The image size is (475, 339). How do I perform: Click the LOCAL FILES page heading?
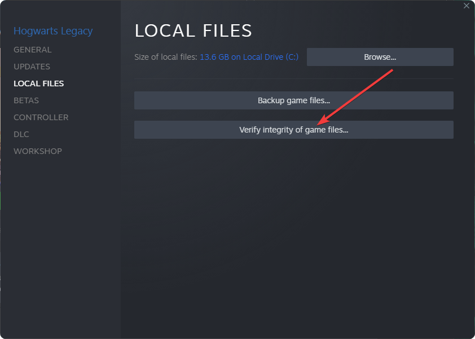click(193, 30)
